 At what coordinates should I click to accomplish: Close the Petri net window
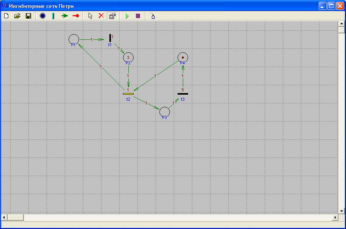[340, 6]
